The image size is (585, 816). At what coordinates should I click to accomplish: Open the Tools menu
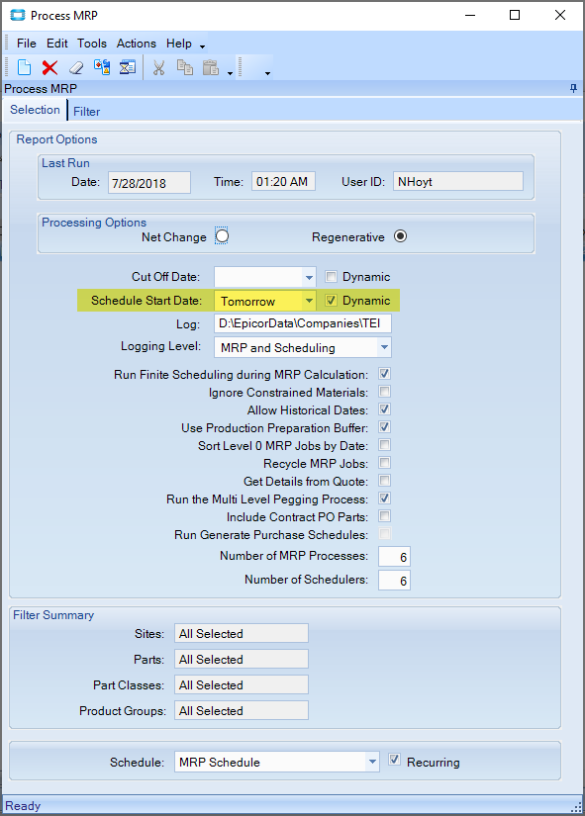pyautogui.click(x=92, y=44)
